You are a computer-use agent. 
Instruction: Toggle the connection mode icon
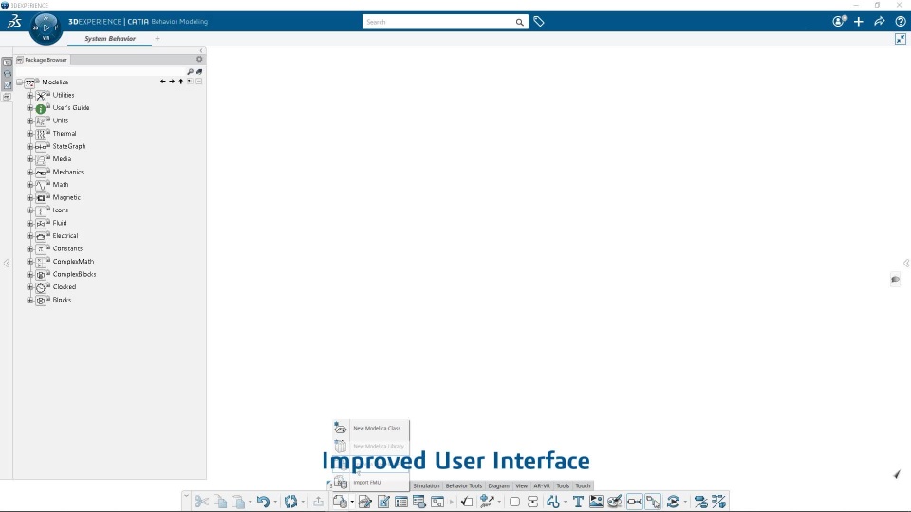pos(635,502)
